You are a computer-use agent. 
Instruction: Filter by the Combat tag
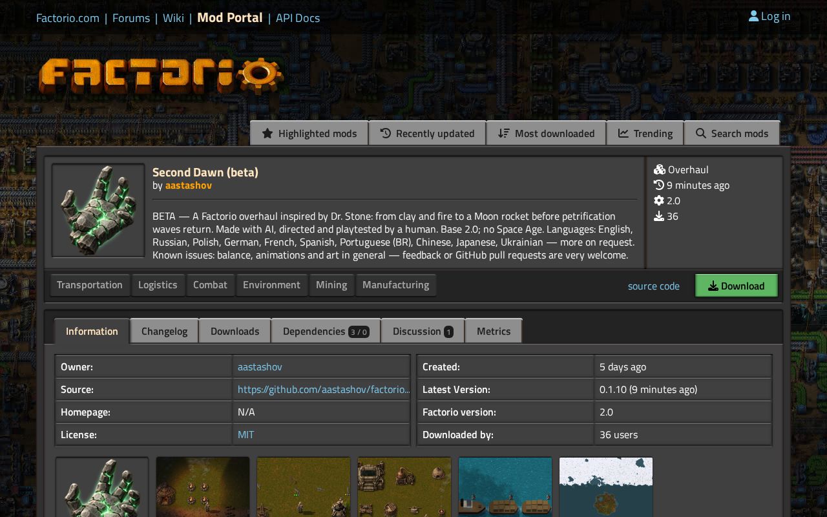tap(210, 284)
